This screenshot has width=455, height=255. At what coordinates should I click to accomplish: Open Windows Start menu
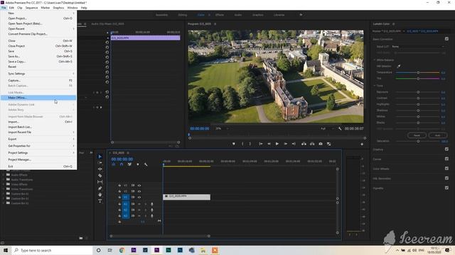6,250
